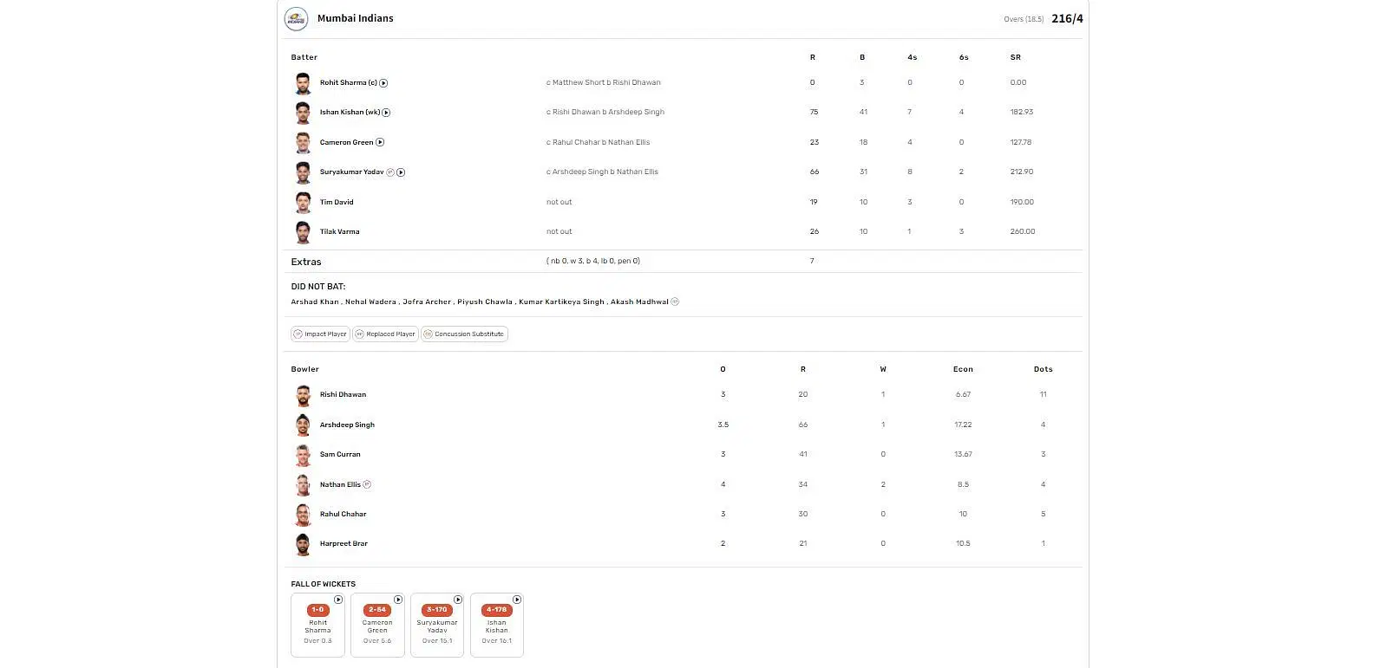This screenshot has height=668, width=1374.
Task: Click the Mumbai Indians team logo
Action: (x=297, y=18)
